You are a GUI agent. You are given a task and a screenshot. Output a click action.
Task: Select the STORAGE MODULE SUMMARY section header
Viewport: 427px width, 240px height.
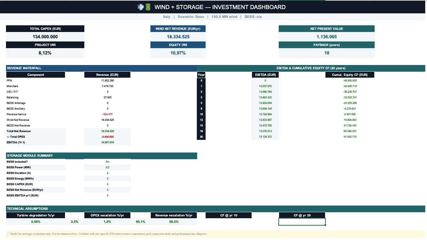(x=102, y=155)
